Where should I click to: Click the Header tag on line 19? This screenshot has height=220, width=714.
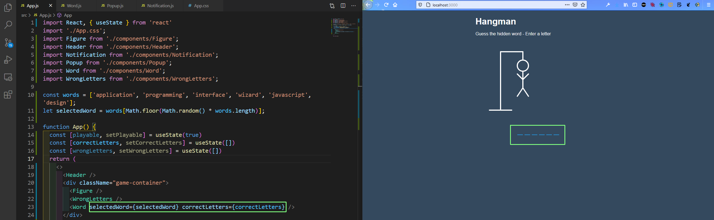(x=76, y=175)
